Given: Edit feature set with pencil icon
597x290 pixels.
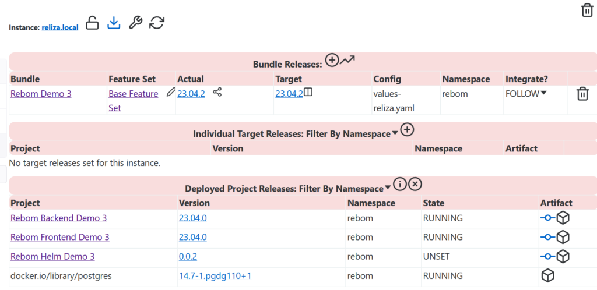Looking at the screenshot, I should pos(171,92).
